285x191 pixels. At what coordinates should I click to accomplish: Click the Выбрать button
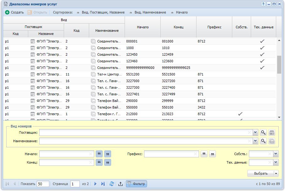[261, 173]
